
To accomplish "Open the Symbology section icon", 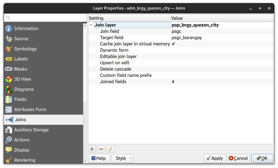I will [x=9, y=49].
